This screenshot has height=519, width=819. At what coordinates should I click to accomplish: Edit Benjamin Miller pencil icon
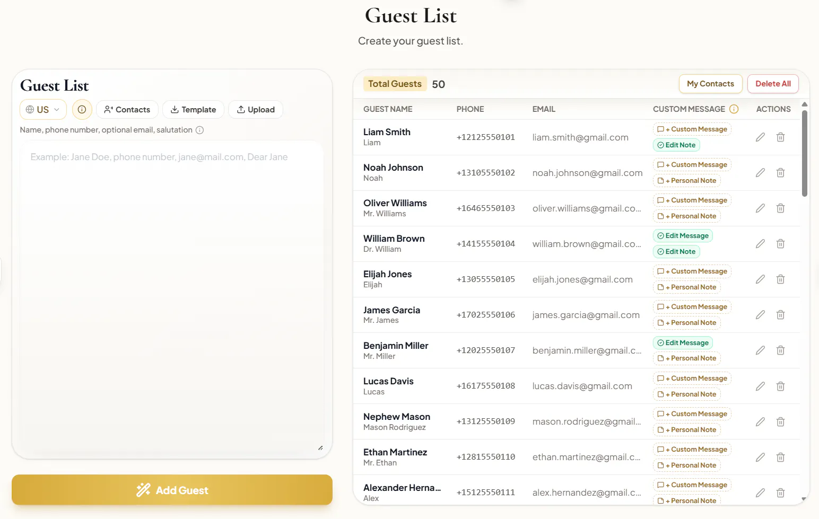click(x=760, y=350)
